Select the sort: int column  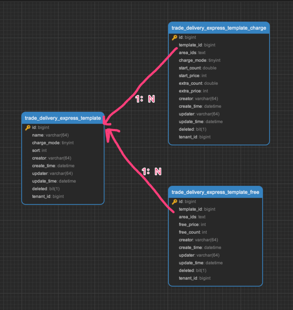pos(39,150)
